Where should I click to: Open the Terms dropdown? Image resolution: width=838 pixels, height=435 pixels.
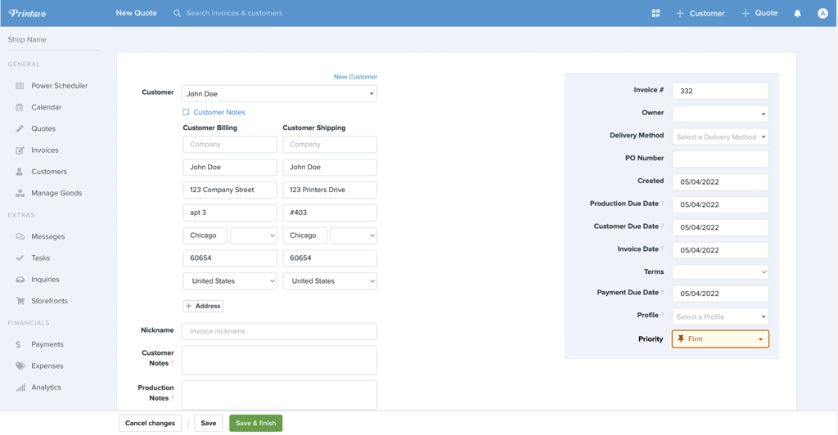coord(720,271)
